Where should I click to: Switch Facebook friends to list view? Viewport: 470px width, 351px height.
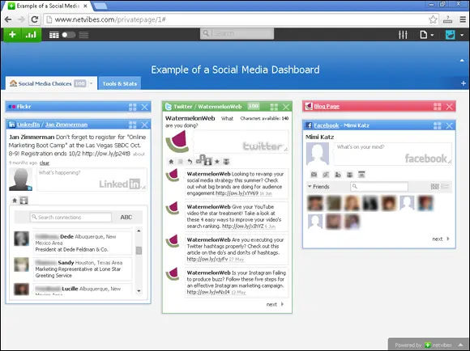coord(445,187)
